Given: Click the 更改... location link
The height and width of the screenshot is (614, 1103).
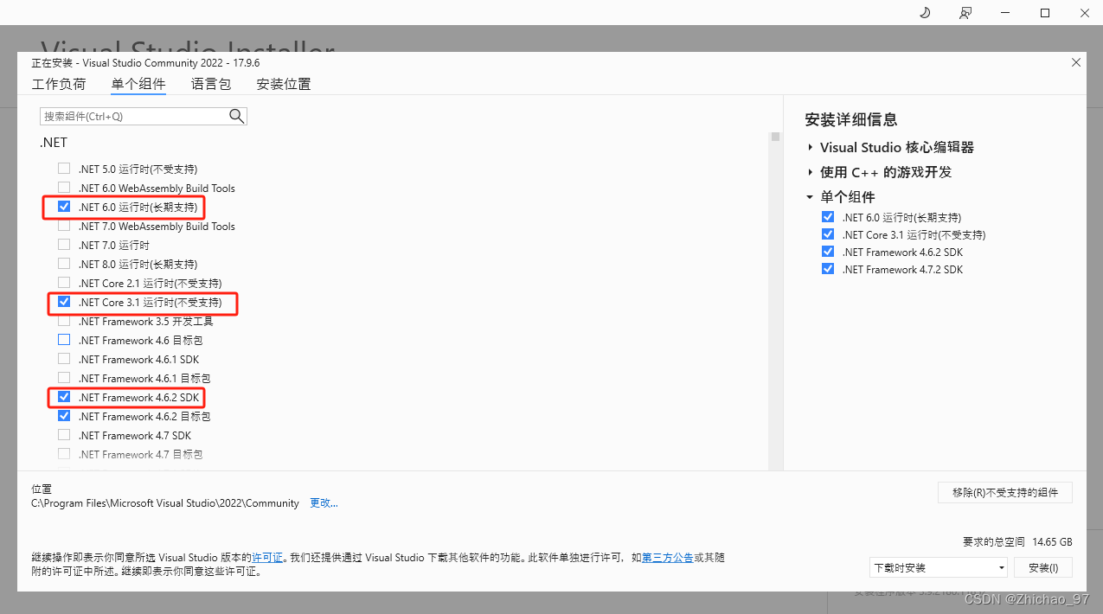Looking at the screenshot, I should point(324,502).
